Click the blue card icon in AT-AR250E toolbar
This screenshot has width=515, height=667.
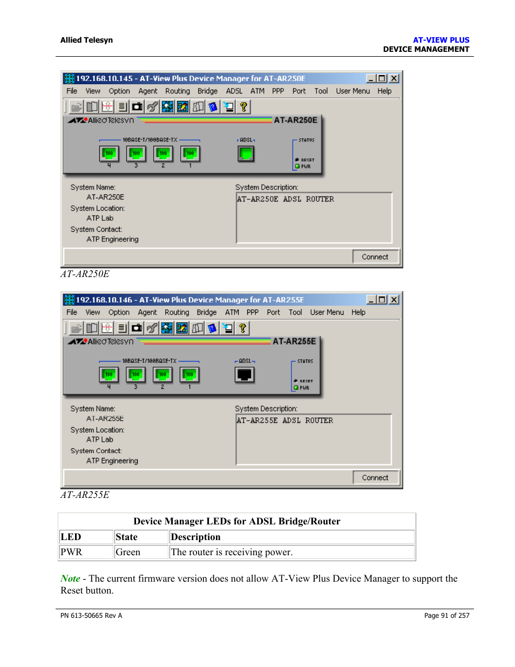click(213, 107)
